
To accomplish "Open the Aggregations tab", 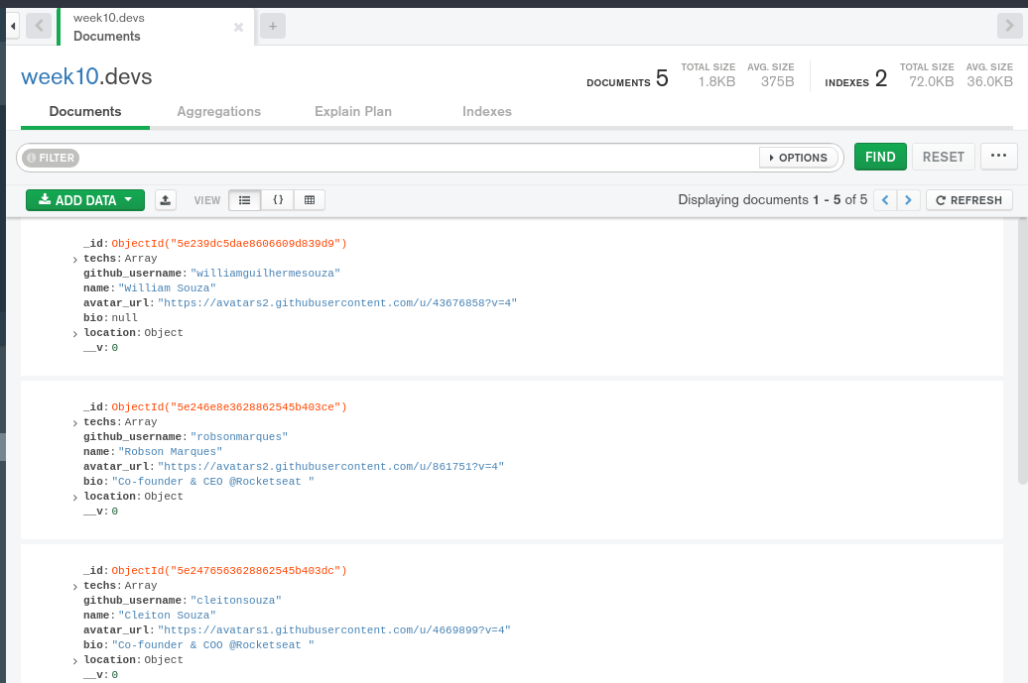I will [x=219, y=111].
